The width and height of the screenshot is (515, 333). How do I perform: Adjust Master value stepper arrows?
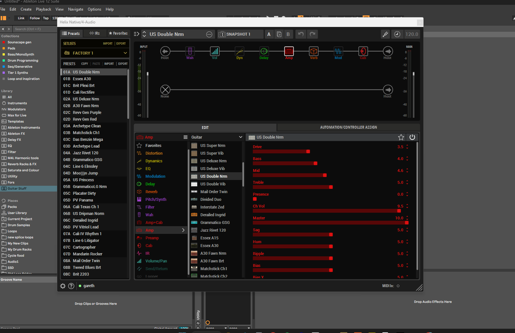407,218
